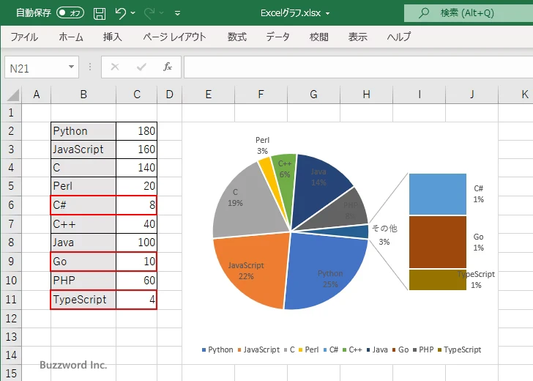Open Customize Quick Access Toolbar menu
The image size is (533, 381).
pos(177,13)
